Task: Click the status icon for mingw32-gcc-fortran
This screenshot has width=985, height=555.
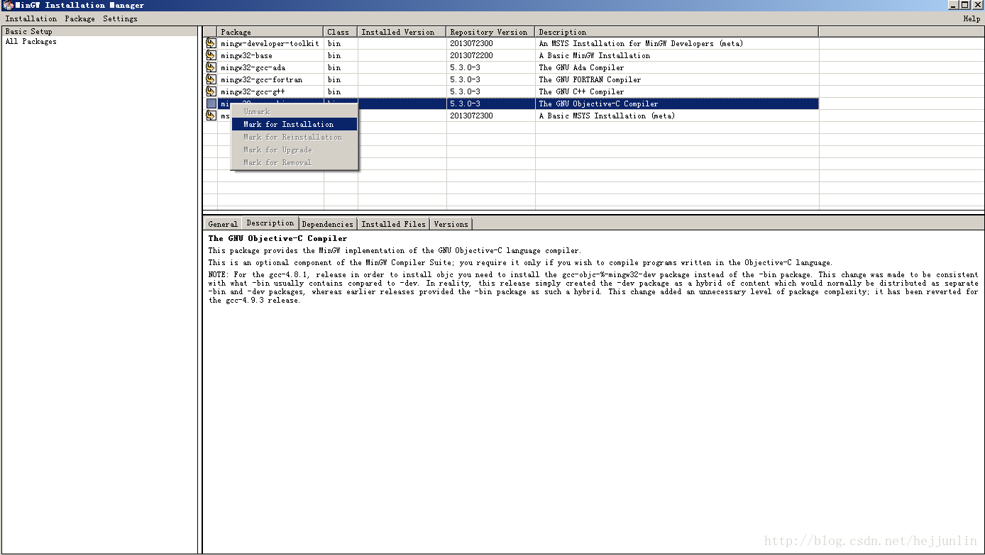Action: click(211, 79)
